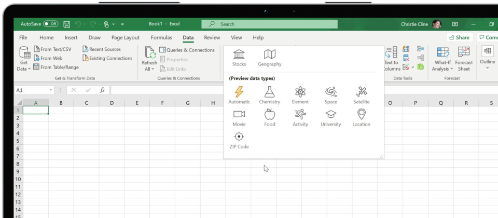Screen dimensions: 498x218
Task: Click the Remove Duplicates icon
Action: tap(406, 58)
